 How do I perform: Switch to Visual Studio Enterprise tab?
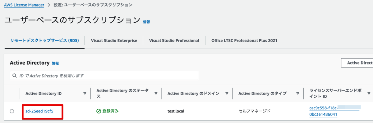(x=114, y=41)
